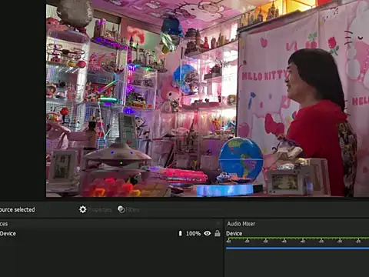Click the Audio Mixer panel title

241,224
